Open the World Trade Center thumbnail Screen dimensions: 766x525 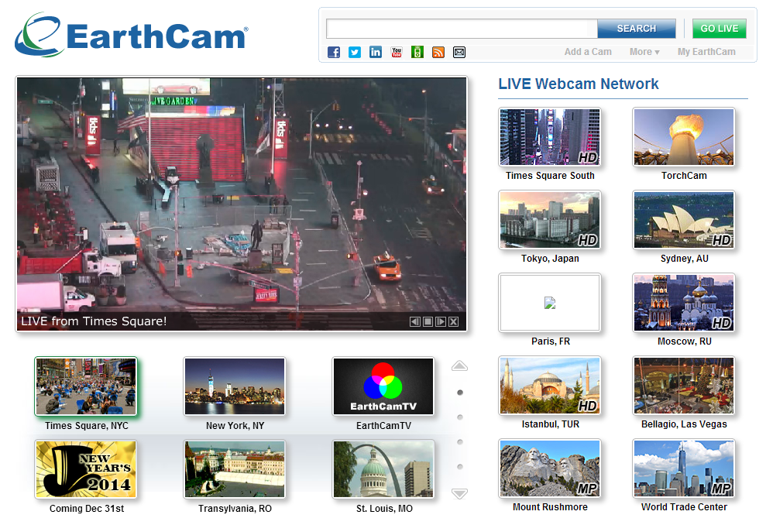click(x=684, y=468)
